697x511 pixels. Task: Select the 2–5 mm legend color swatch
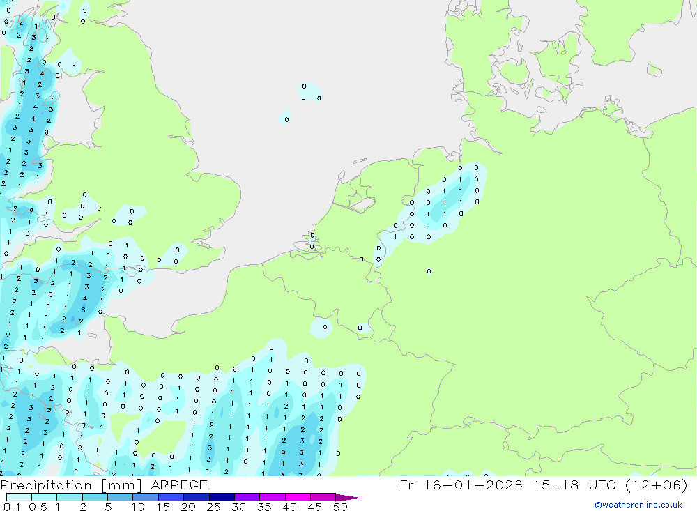tap(95, 497)
